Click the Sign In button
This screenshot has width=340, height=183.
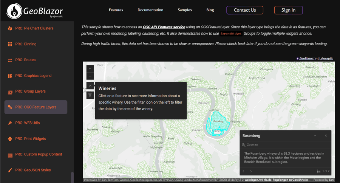coord(288,10)
